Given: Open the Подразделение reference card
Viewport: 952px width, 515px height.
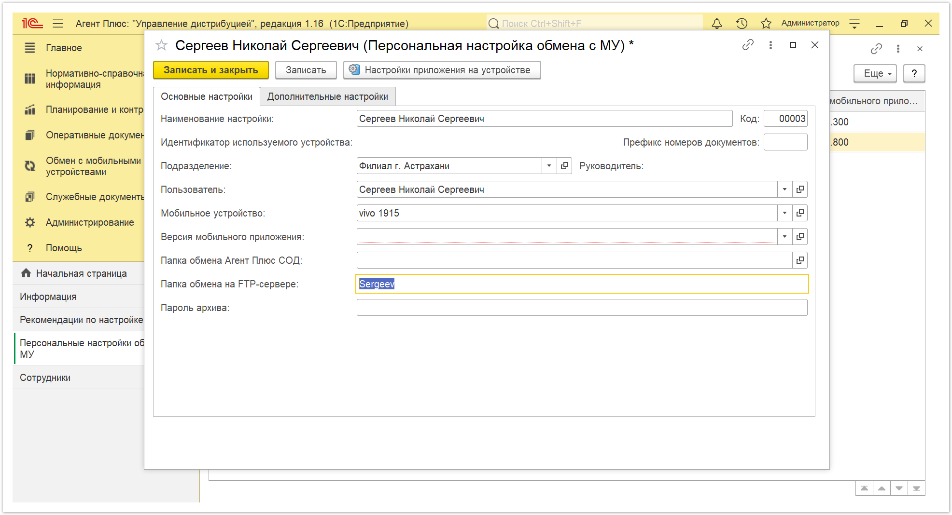Looking at the screenshot, I should [x=564, y=166].
